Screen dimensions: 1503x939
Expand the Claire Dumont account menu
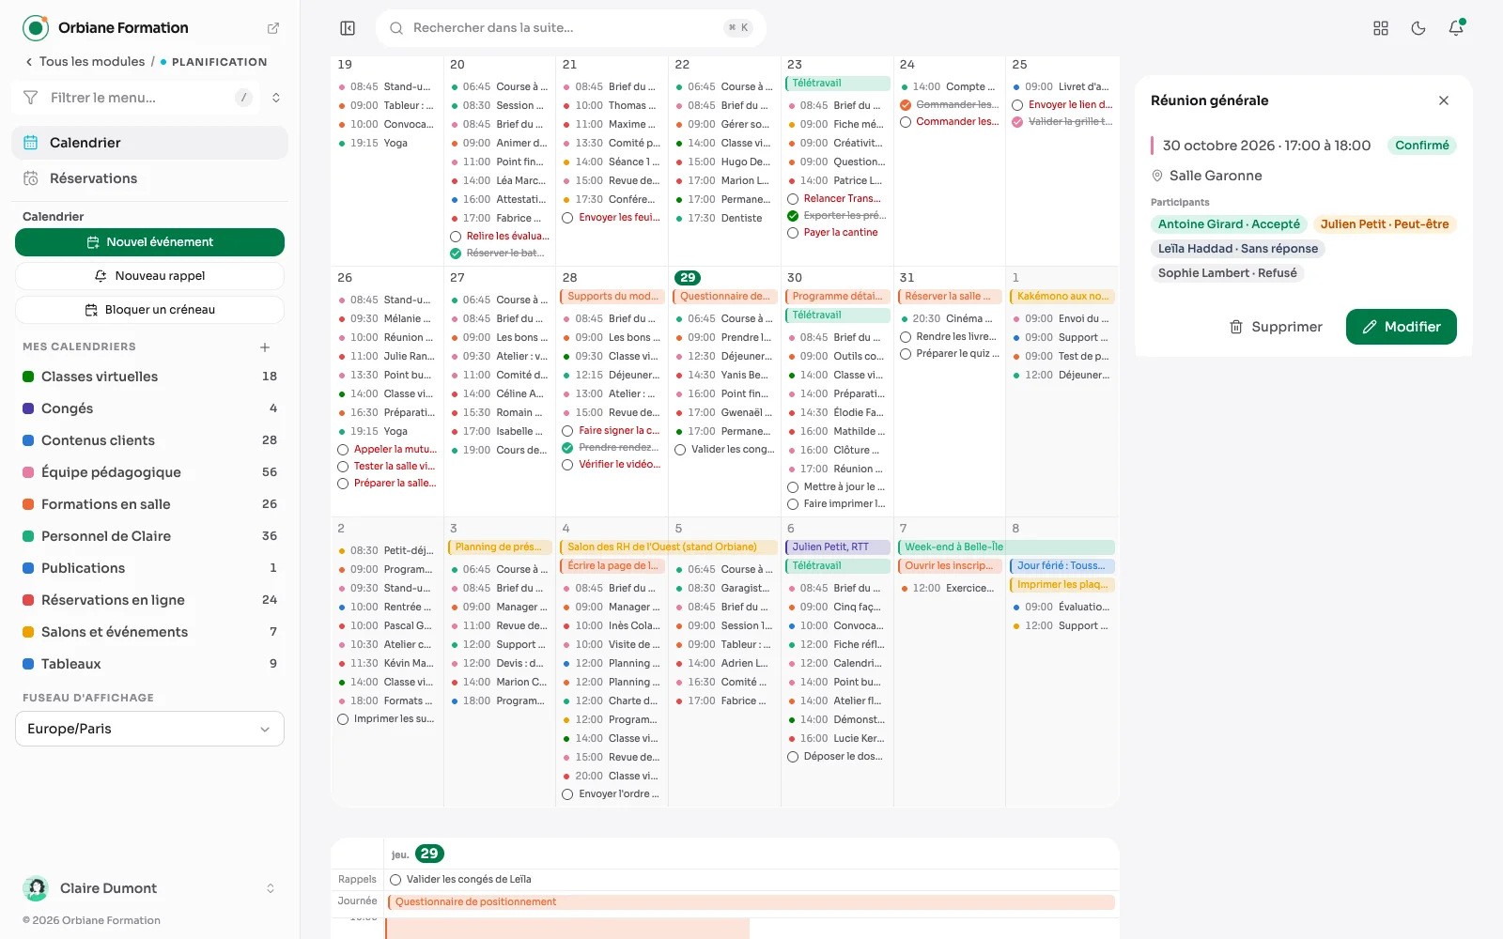271,888
